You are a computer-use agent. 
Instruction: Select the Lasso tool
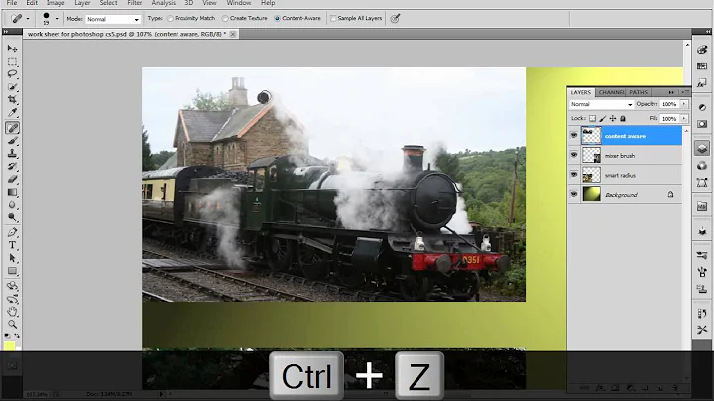pyautogui.click(x=12, y=73)
